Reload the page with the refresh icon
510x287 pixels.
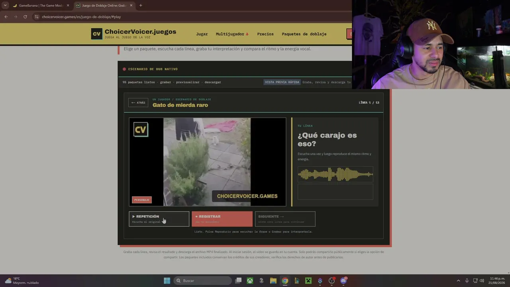(x=25, y=17)
